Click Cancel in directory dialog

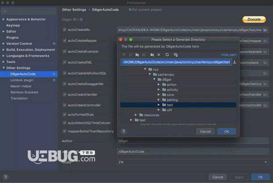pyautogui.click(x=205, y=131)
